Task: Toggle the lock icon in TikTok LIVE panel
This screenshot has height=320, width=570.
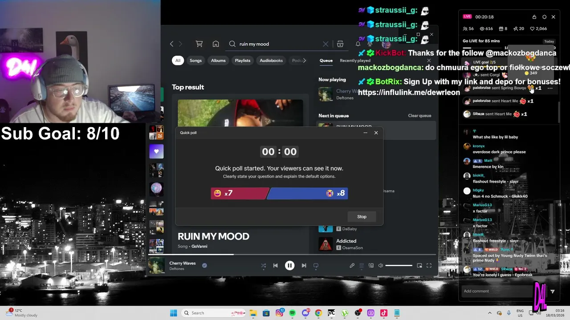Action: [534, 17]
